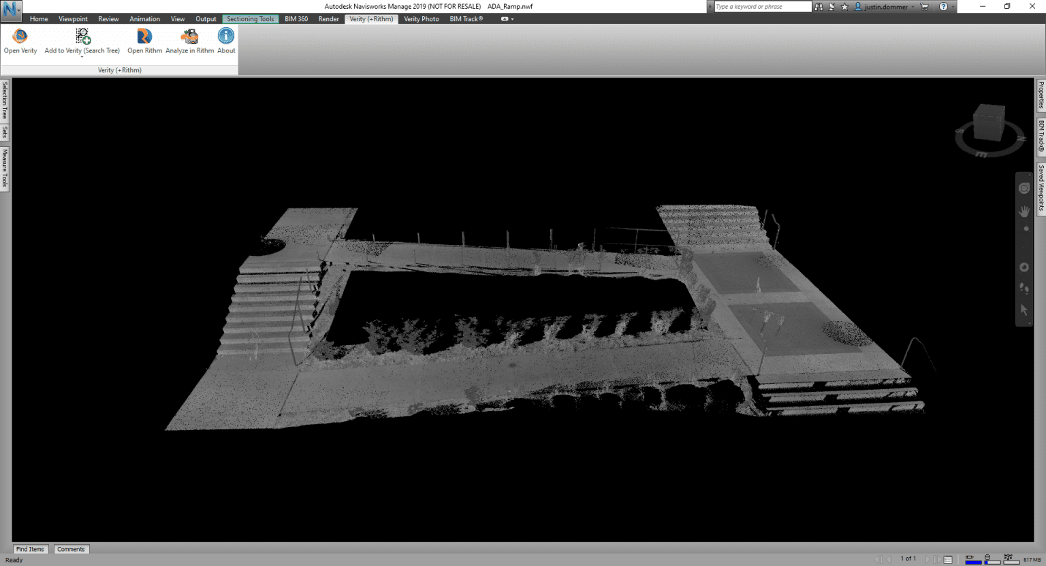Viewport: 1046px width, 566px height.
Task: Activate the Orbit navigation tool
Action: (1024, 267)
